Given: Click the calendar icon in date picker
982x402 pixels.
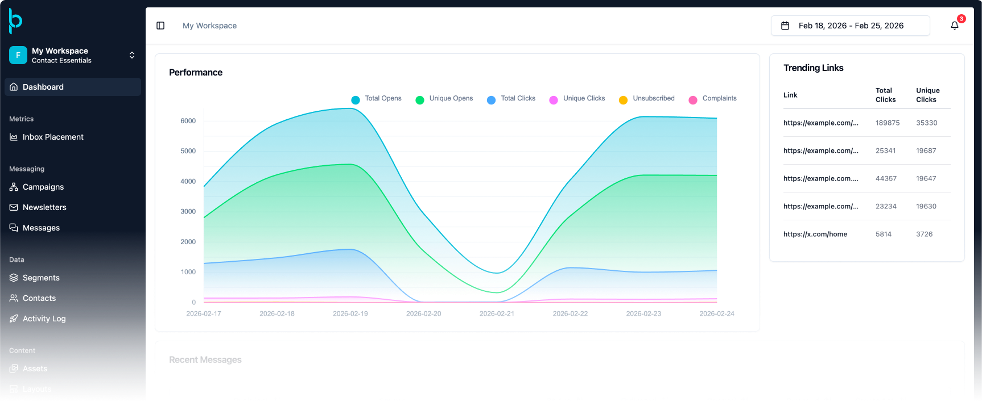Looking at the screenshot, I should (785, 26).
